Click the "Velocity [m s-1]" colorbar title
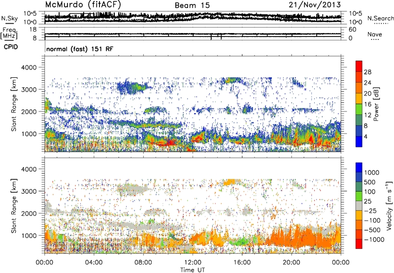Viewport: 394px width, 273px height. coord(389,205)
